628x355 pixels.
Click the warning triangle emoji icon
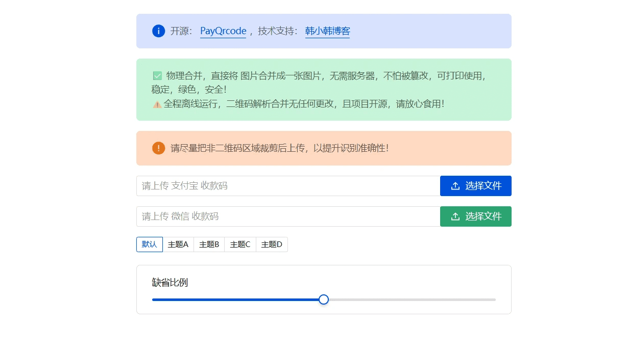pos(157,104)
